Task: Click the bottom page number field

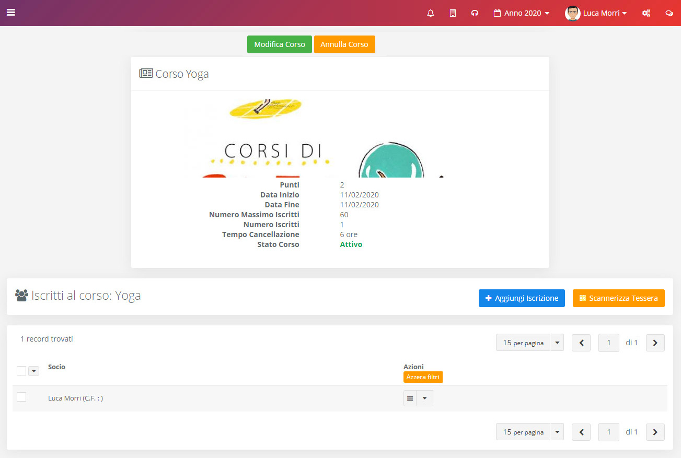Action: pyautogui.click(x=609, y=432)
